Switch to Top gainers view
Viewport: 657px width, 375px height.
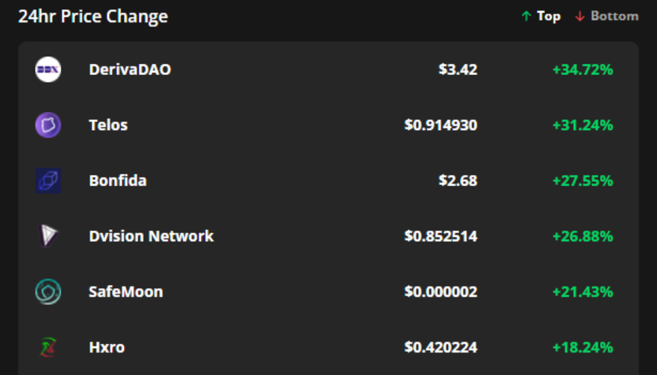click(x=548, y=16)
